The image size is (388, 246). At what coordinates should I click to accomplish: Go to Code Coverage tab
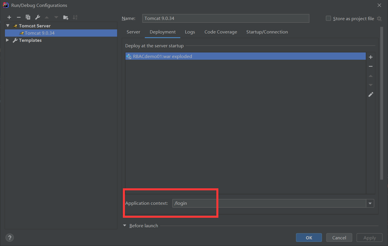click(x=221, y=32)
